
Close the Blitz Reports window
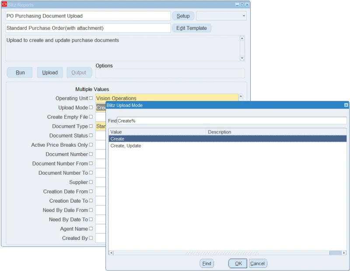point(247,5)
